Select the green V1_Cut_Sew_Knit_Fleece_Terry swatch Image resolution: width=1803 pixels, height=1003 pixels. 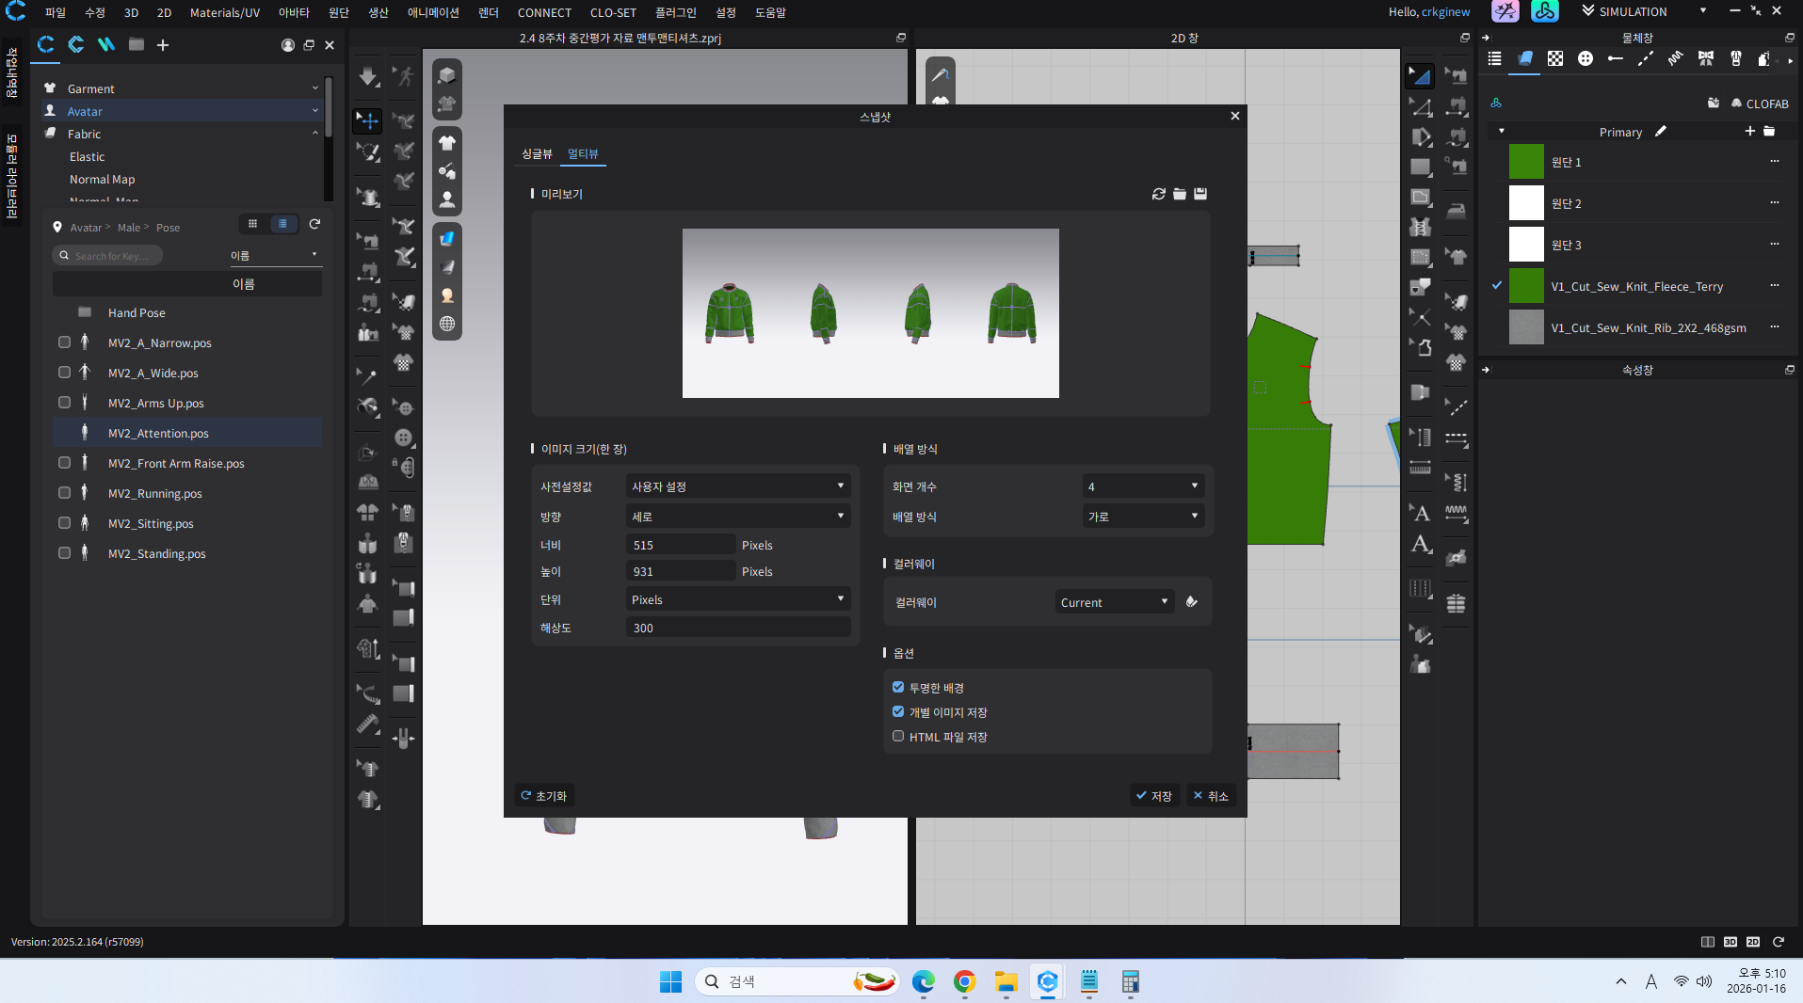click(1526, 286)
